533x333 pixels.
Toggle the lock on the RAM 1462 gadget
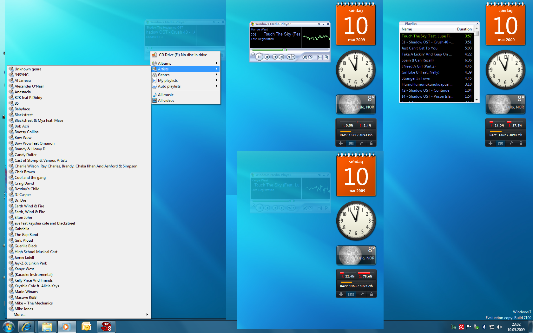521,143
